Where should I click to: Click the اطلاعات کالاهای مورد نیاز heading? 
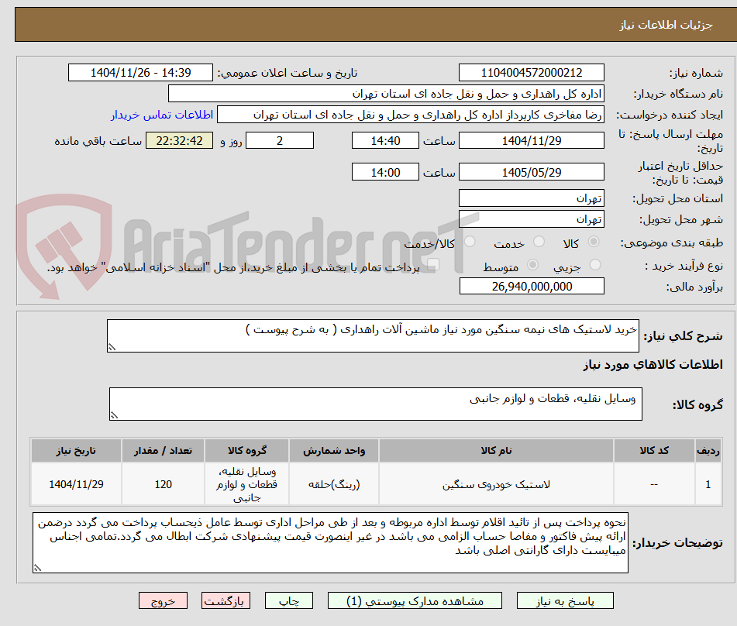coord(653,365)
